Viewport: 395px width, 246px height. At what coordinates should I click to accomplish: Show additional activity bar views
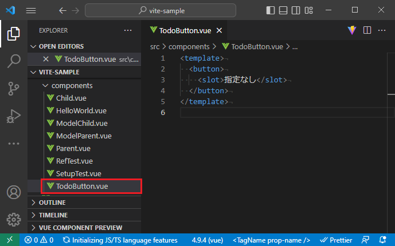coord(14,144)
